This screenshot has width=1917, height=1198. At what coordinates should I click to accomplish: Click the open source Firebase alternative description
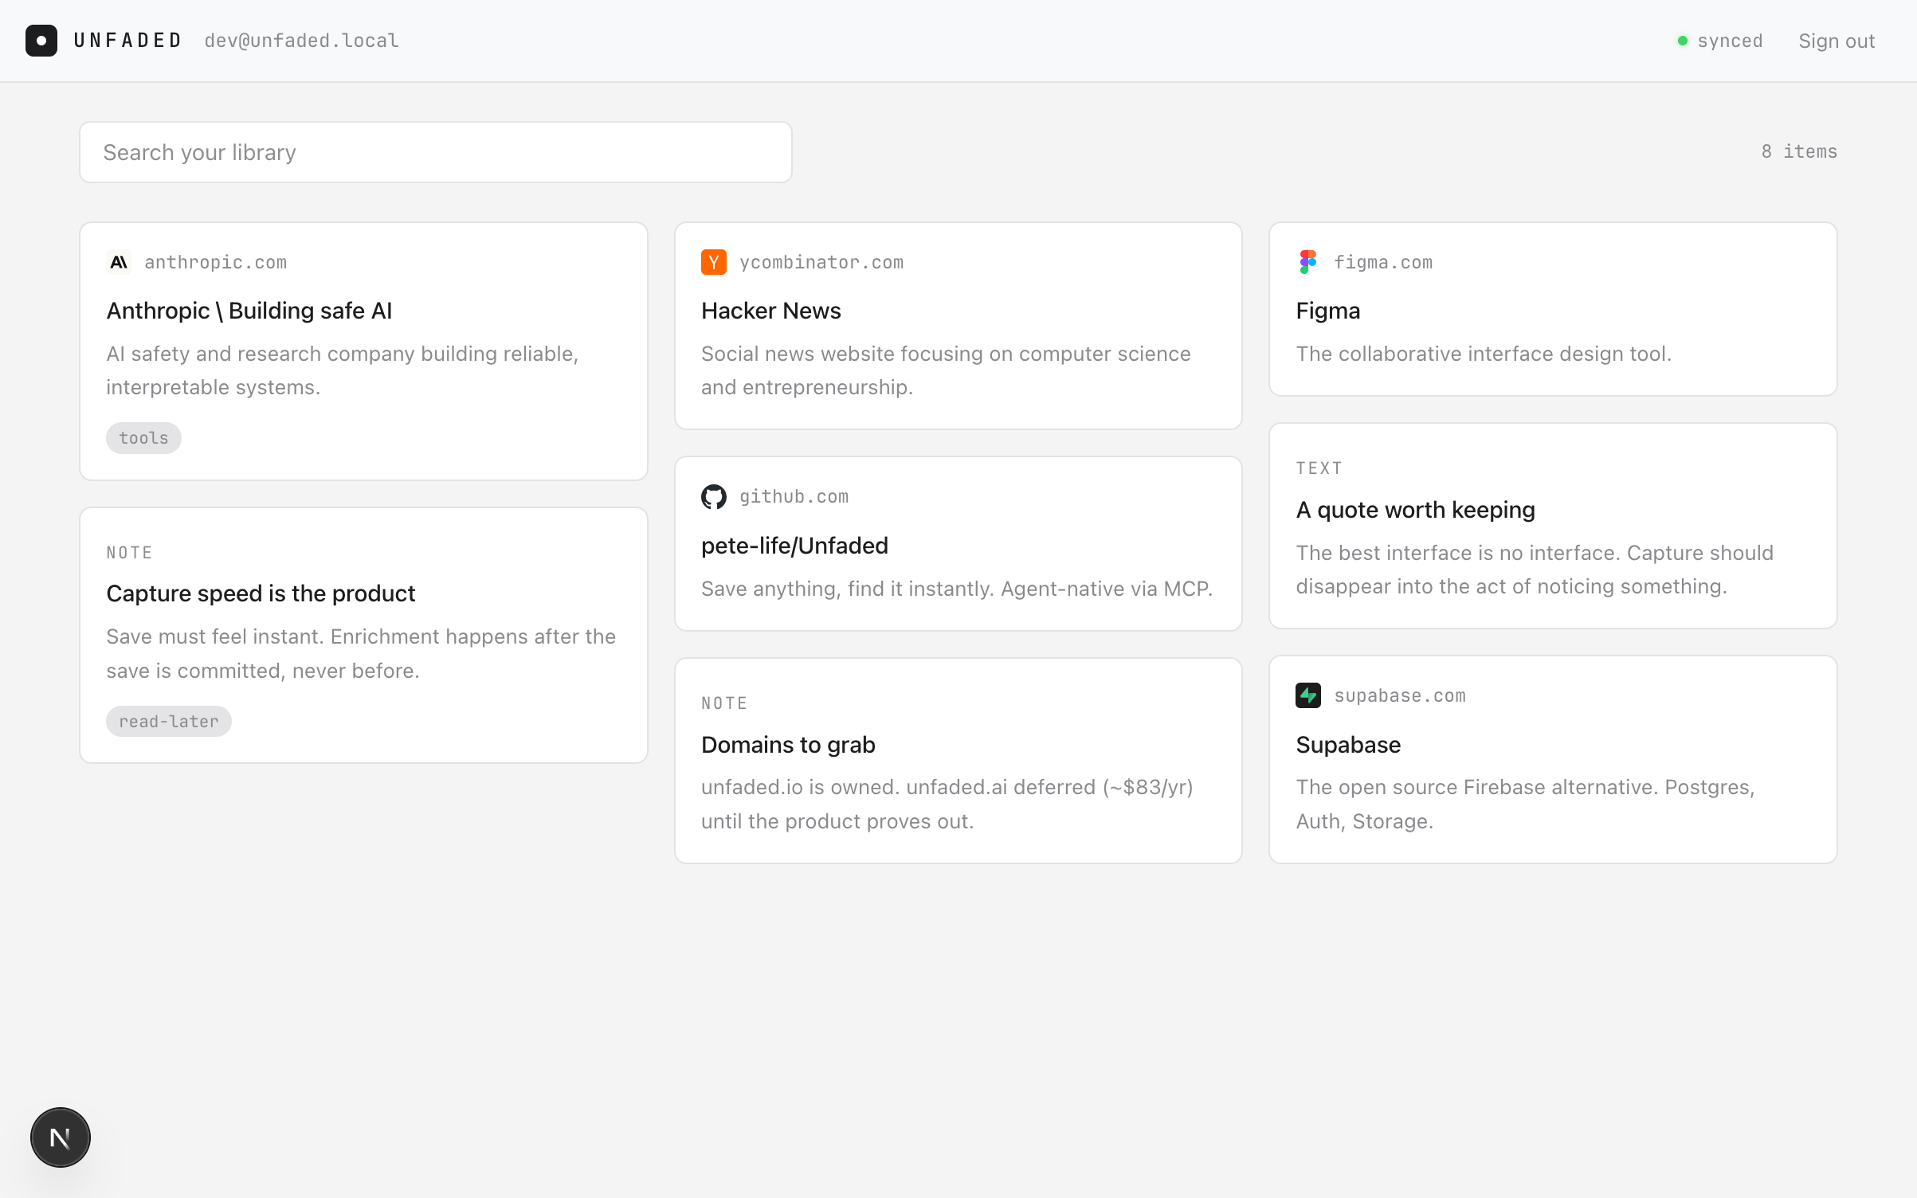pyautogui.click(x=1525, y=804)
